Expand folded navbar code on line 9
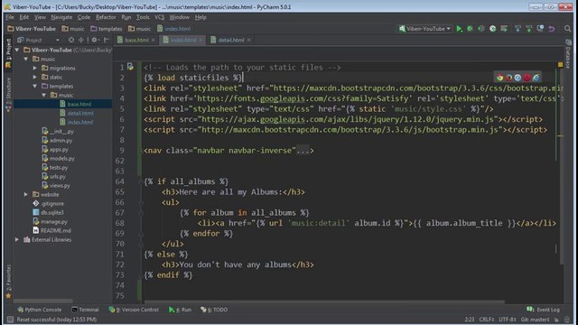578x325 pixels. (x=303, y=151)
